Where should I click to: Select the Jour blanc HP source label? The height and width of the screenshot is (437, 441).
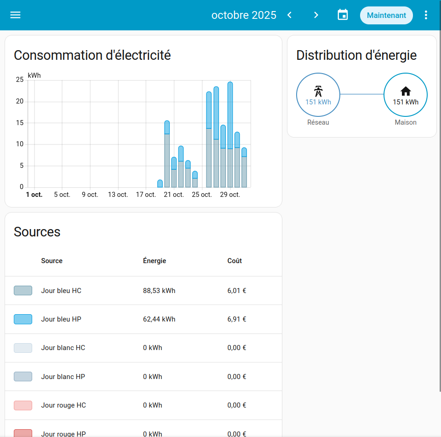click(63, 376)
